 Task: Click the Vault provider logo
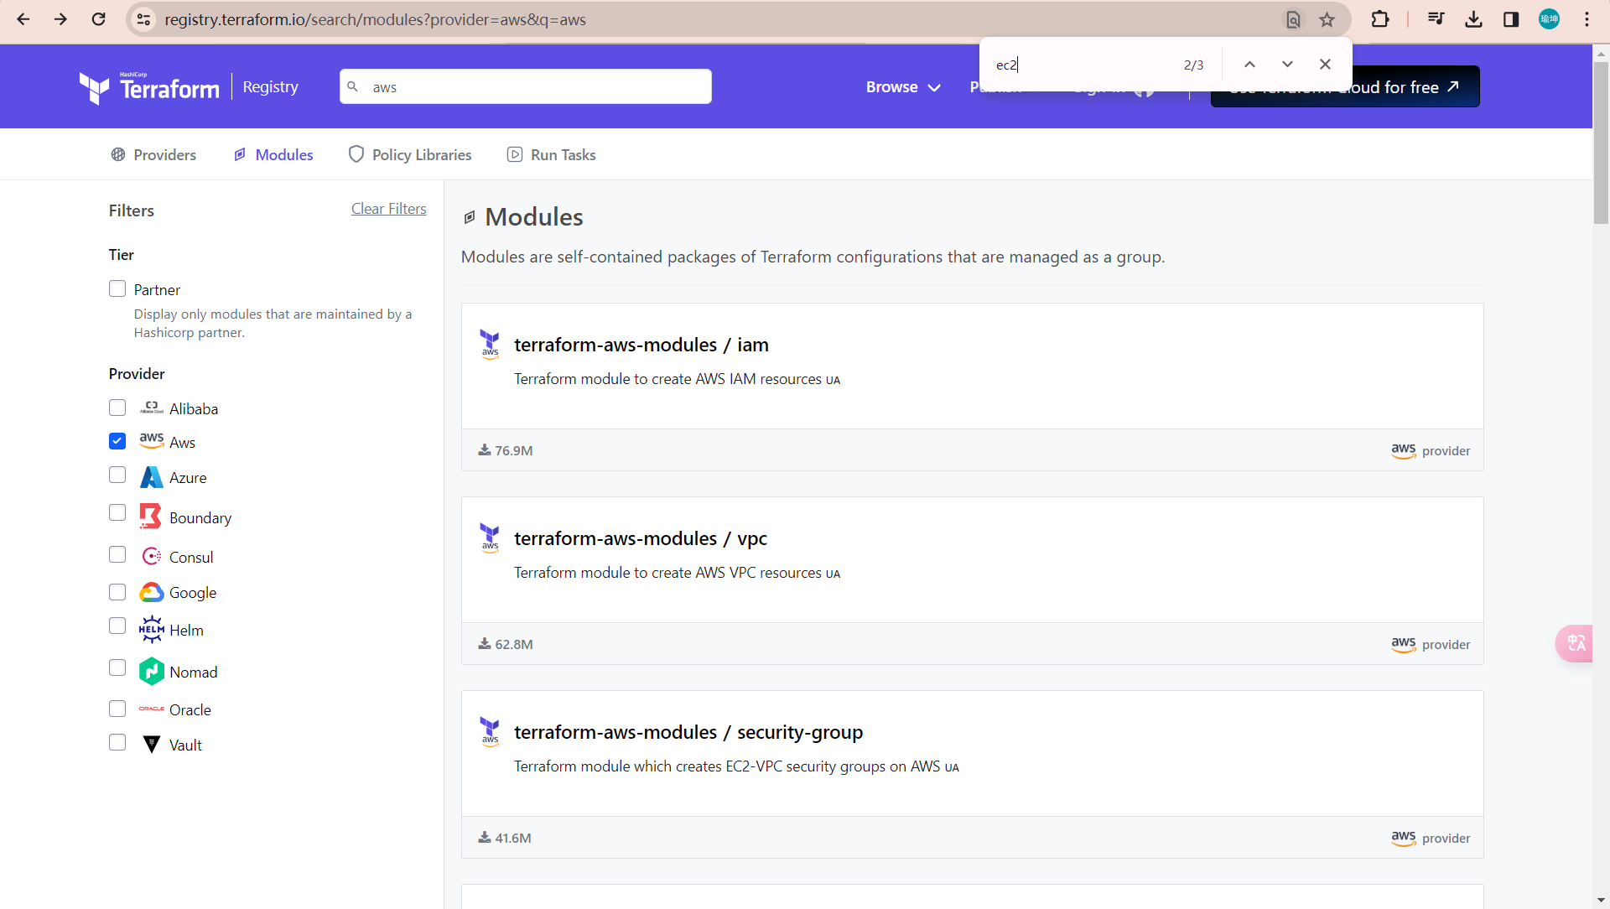point(151,745)
